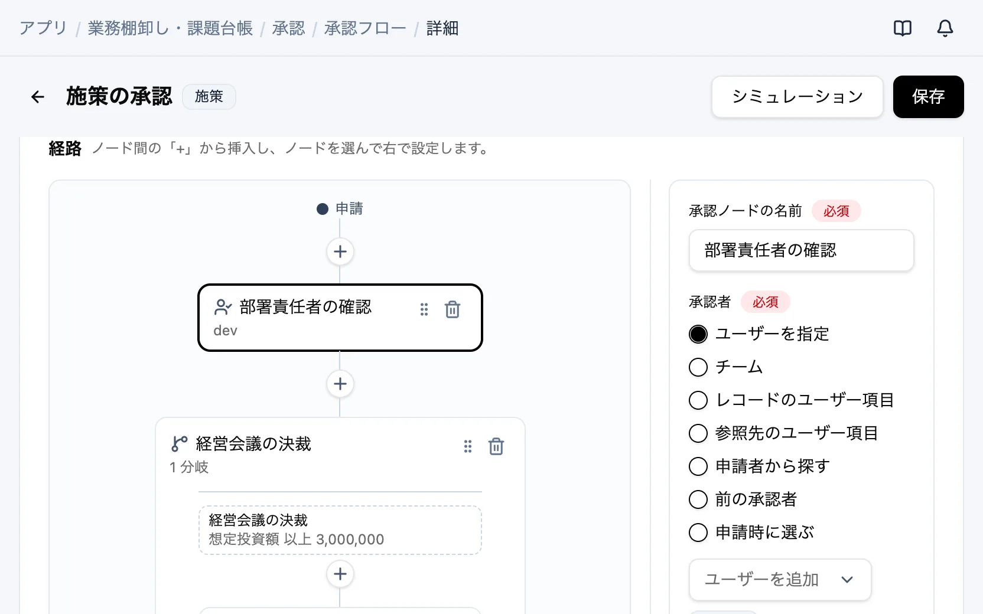The image size is (983, 614).
Task: Select 申請時に選ぶ radio option
Action: pos(698,533)
